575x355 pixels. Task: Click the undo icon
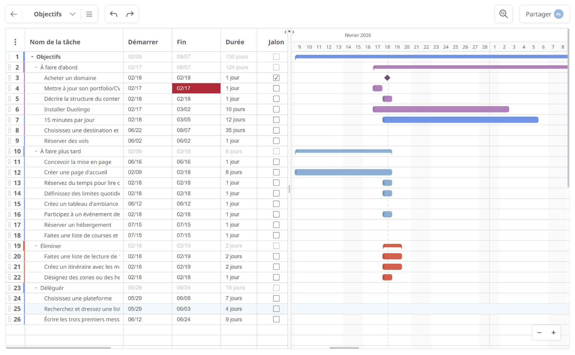coord(114,14)
